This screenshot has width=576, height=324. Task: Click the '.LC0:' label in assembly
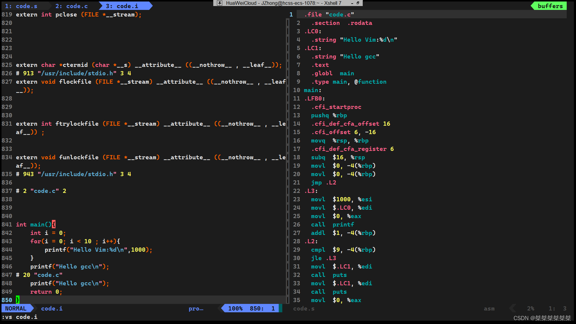point(313,31)
